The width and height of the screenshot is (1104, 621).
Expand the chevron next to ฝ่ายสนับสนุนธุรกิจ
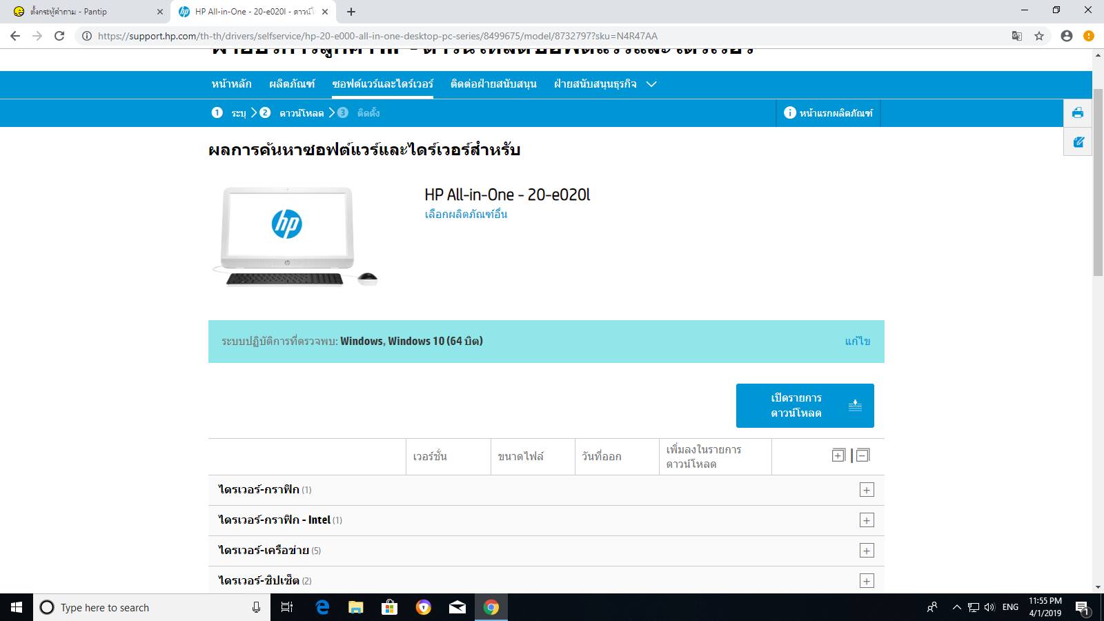tap(651, 84)
